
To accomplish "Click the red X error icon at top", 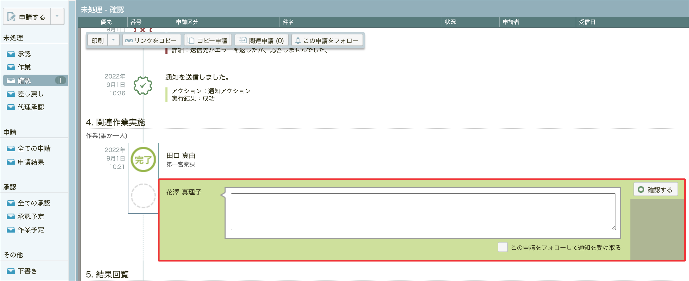I will pyautogui.click(x=143, y=30).
